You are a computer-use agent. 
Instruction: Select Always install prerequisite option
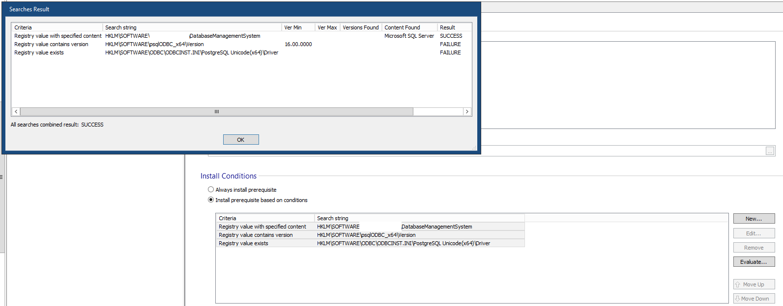(x=211, y=190)
